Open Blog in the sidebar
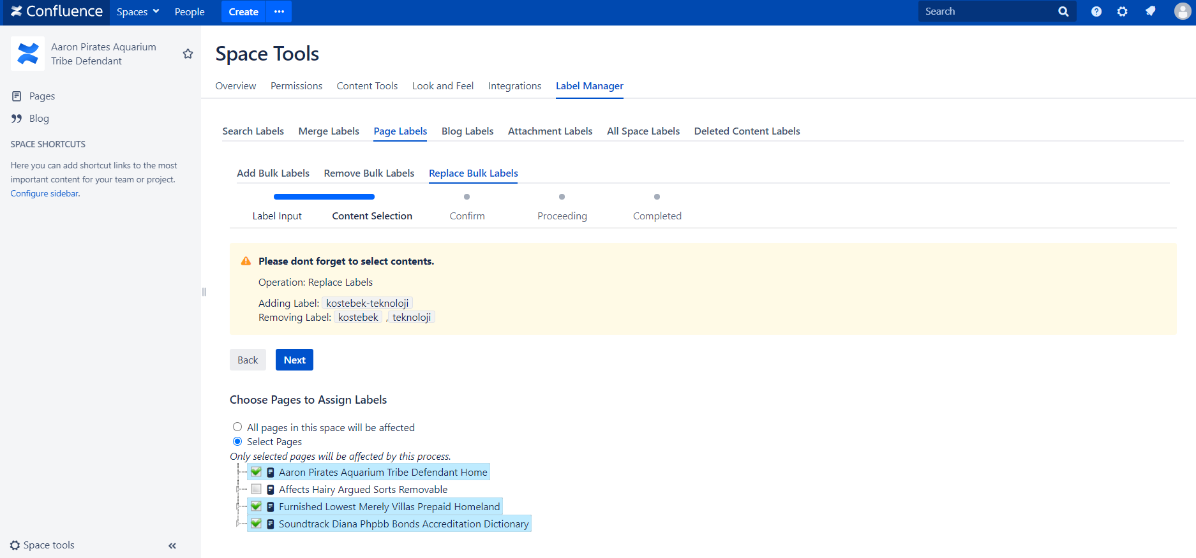The image size is (1196, 558). click(x=39, y=119)
